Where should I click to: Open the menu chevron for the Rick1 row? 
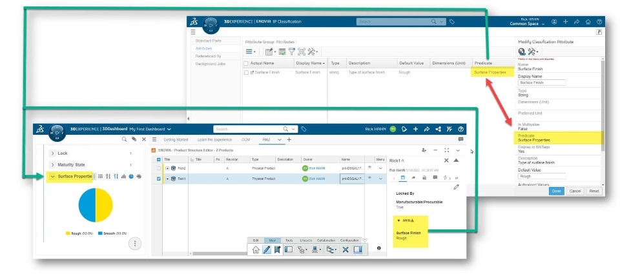click(381, 179)
